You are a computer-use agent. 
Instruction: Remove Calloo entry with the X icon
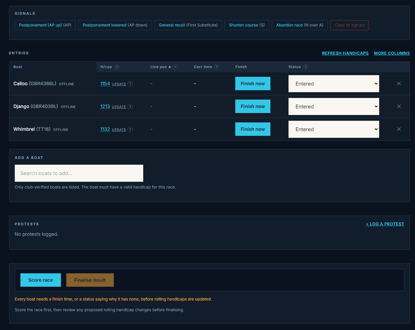pyautogui.click(x=399, y=84)
